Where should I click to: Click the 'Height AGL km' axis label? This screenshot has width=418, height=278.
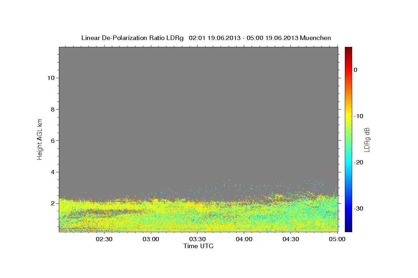(x=40, y=139)
